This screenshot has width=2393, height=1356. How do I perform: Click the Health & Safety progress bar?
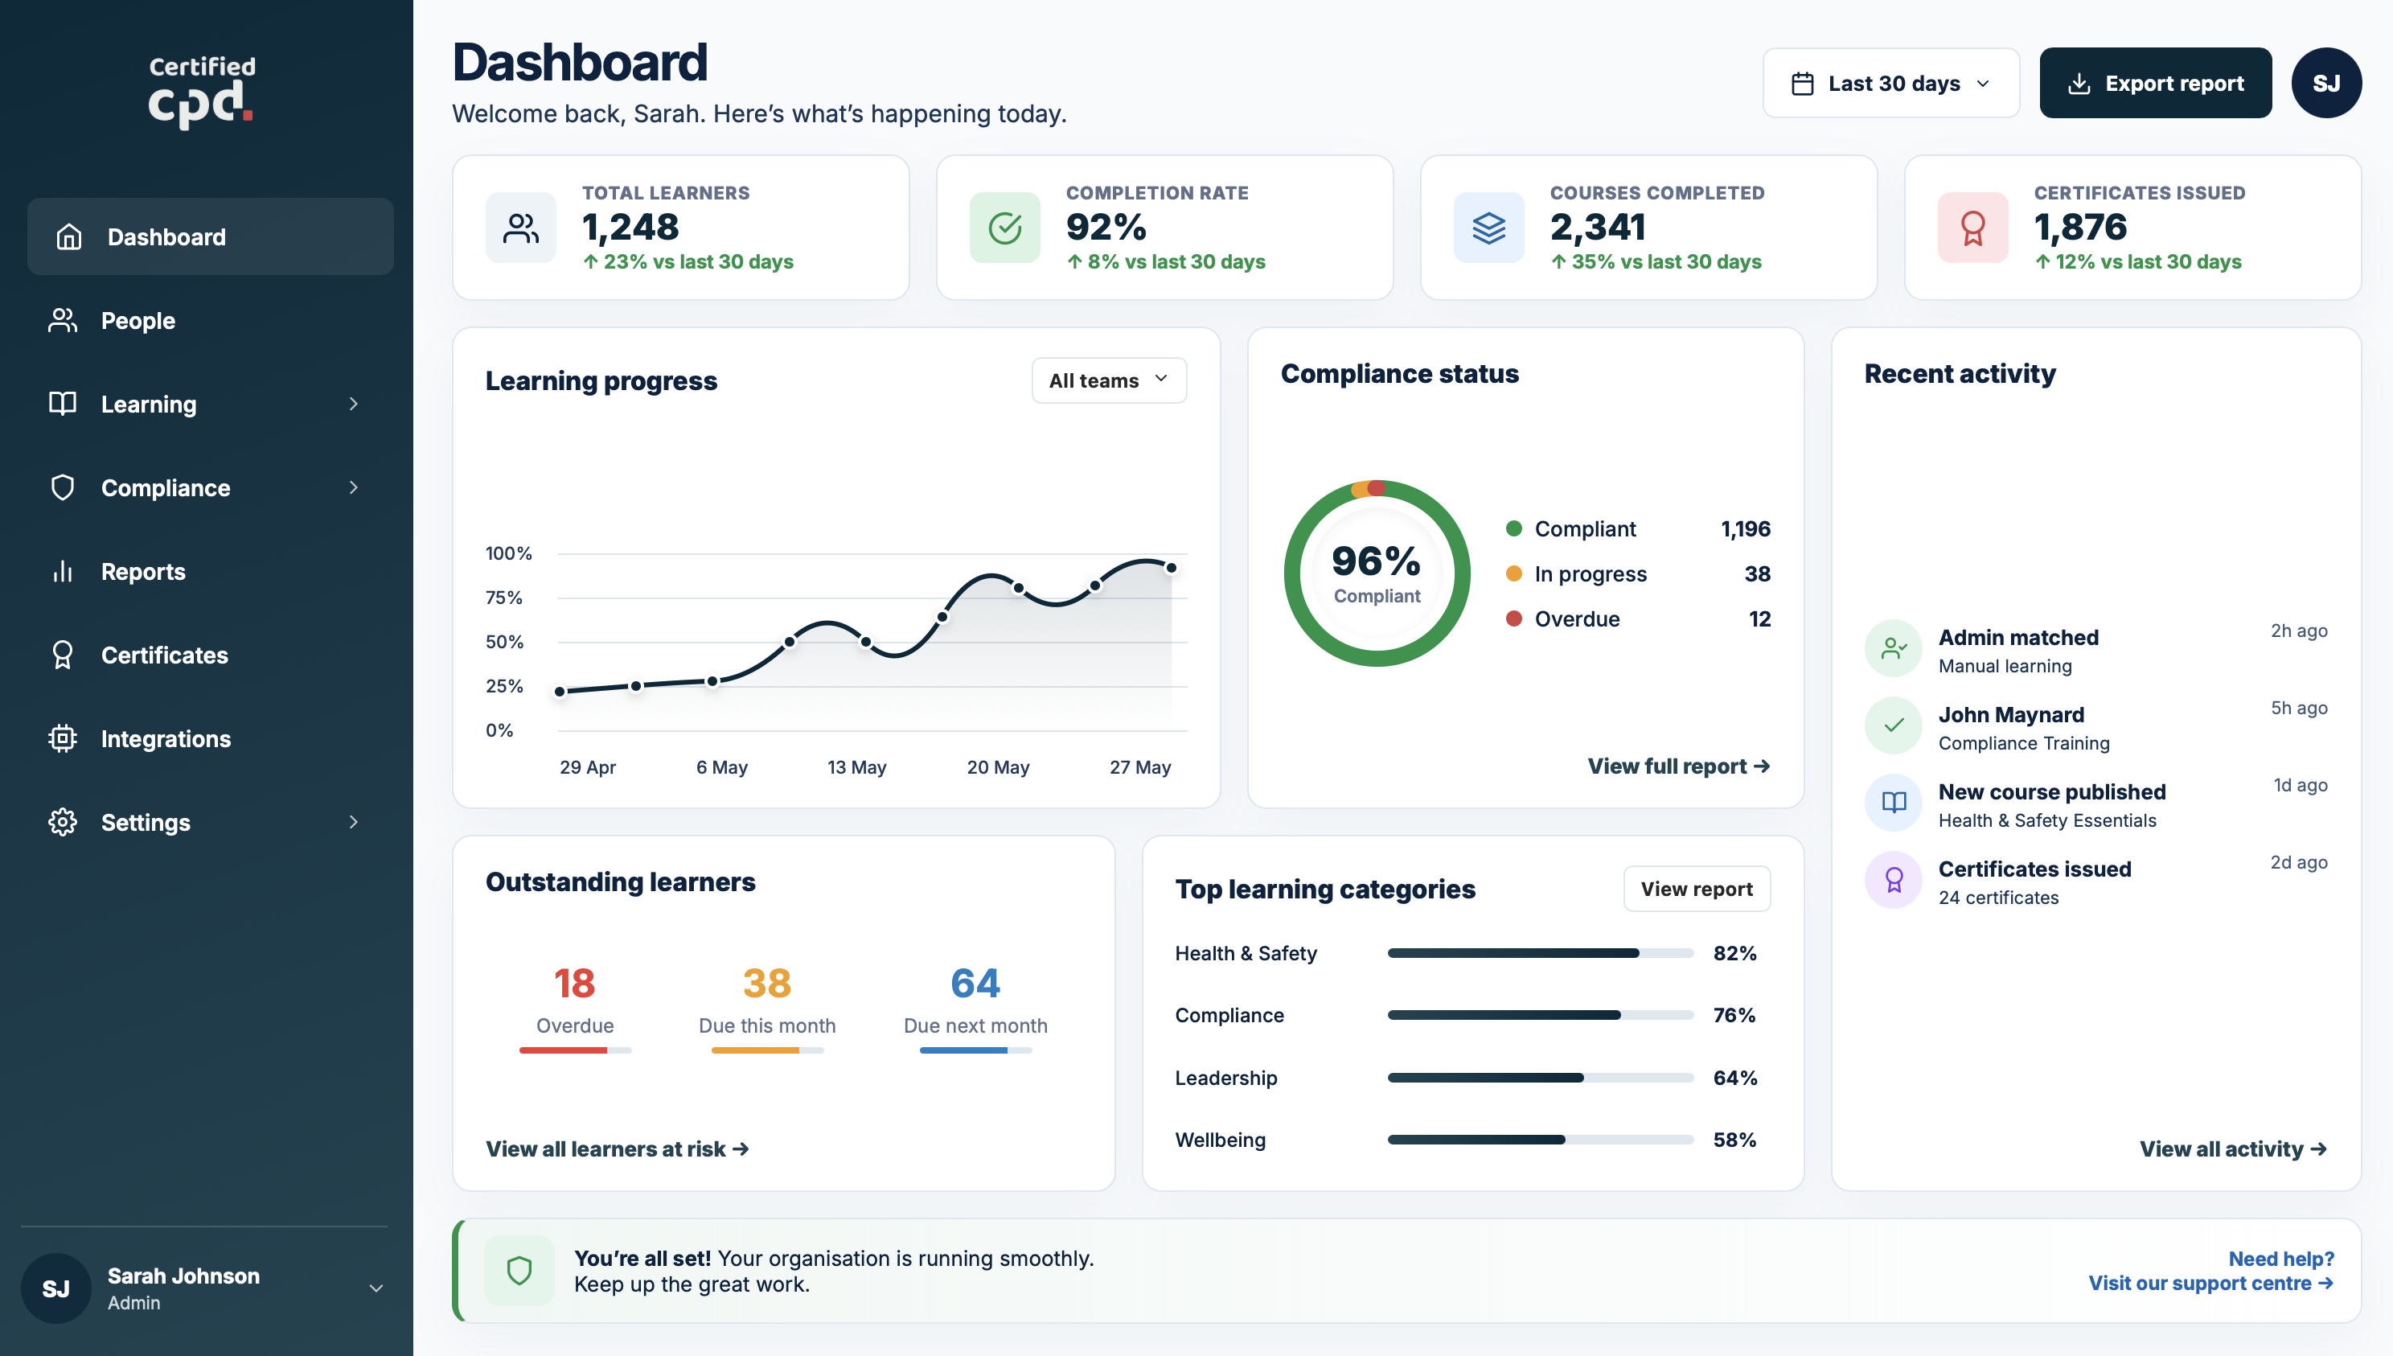click(1540, 954)
